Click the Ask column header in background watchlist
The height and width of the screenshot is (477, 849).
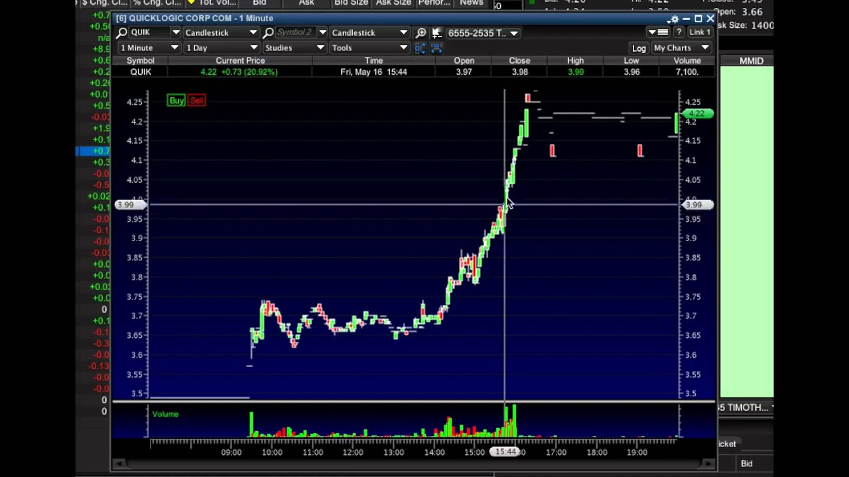click(x=306, y=3)
